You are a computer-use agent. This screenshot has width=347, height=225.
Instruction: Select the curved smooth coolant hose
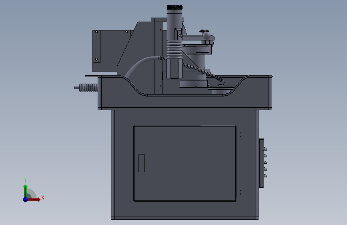click(x=141, y=66)
